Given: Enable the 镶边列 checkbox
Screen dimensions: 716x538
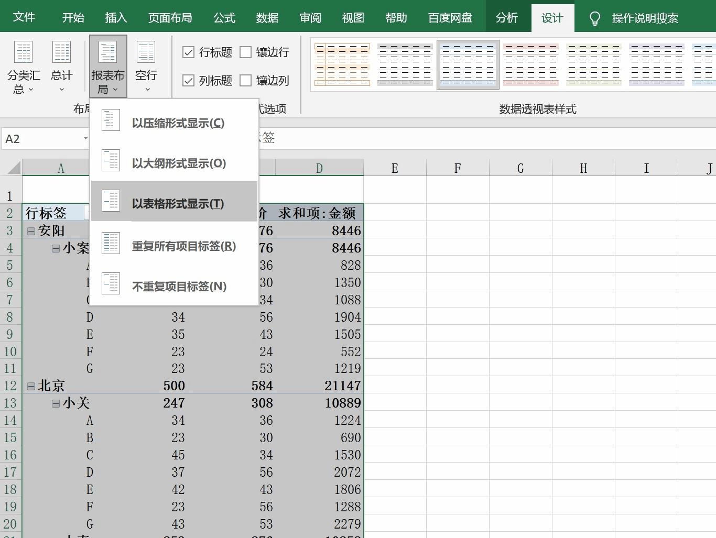Looking at the screenshot, I should [246, 80].
